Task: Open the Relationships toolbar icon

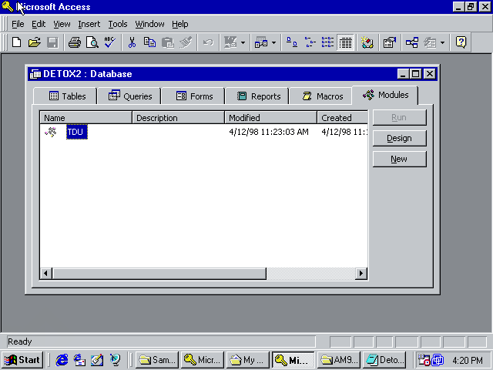Action: [x=412, y=42]
